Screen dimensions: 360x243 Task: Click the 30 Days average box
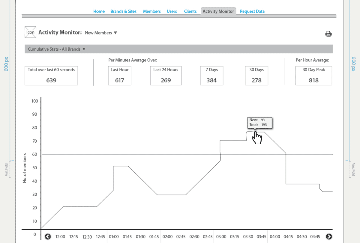[256, 76]
